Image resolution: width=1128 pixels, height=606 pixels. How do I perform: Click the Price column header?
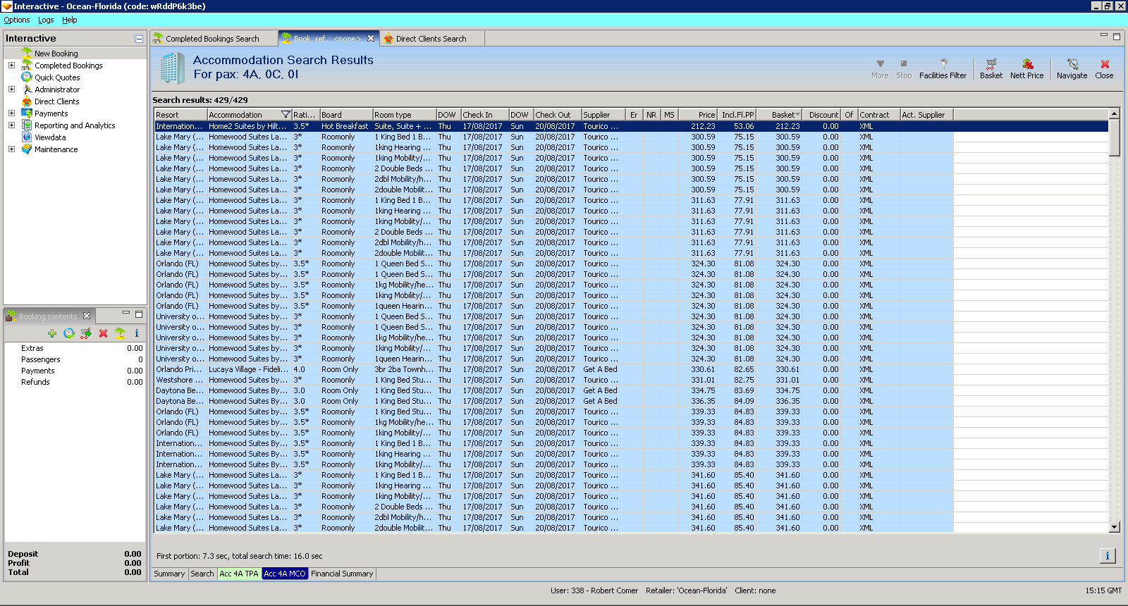pos(698,115)
